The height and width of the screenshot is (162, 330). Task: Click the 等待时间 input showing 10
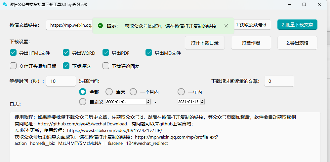click(61, 81)
